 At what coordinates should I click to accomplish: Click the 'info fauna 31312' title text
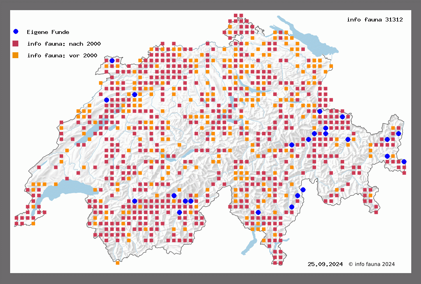tap(375, 19)
